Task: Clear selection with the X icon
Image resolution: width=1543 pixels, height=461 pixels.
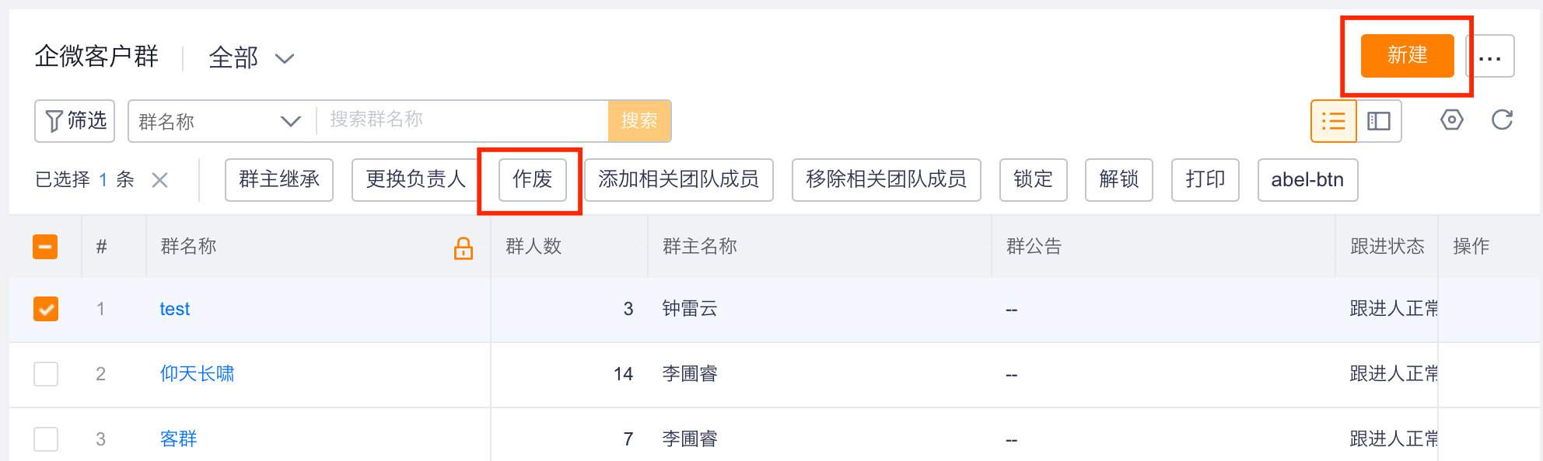Action: point(159,180)
